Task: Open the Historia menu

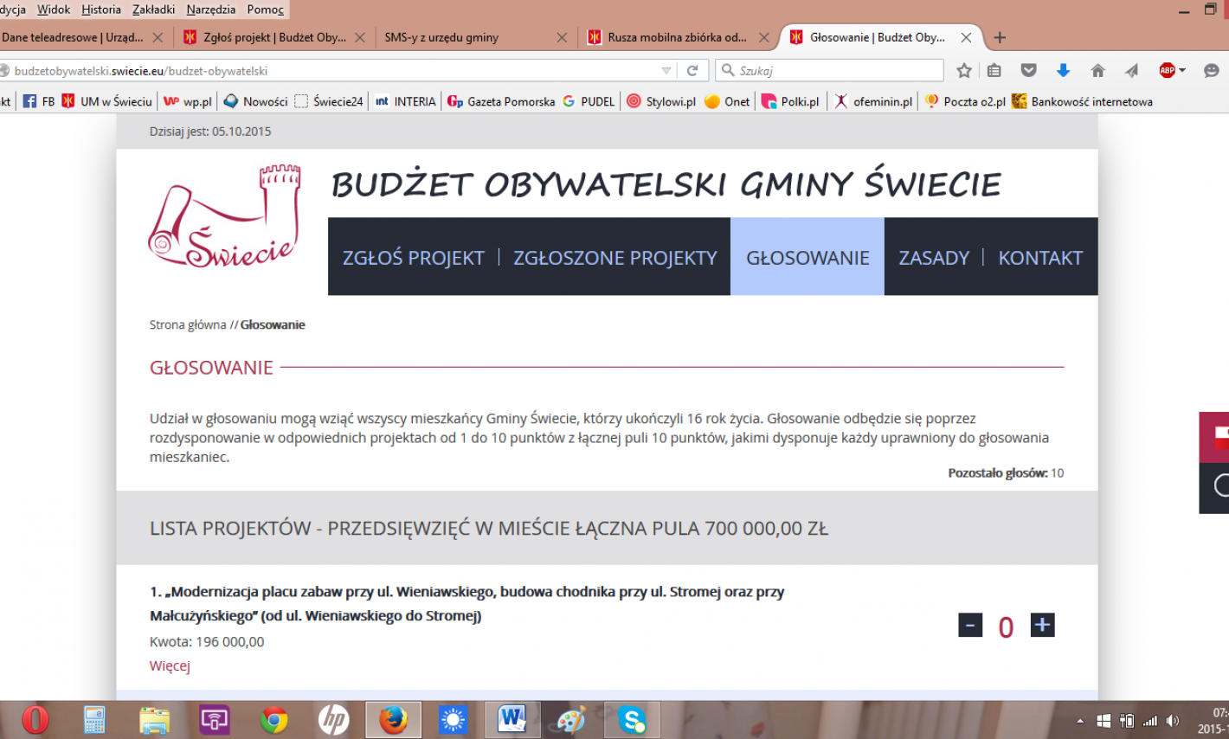Action: point(101,10)
